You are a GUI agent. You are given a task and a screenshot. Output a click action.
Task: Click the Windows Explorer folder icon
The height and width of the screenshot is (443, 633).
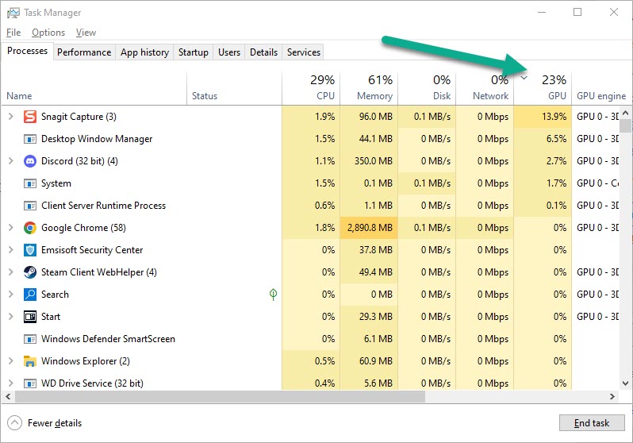30,361
